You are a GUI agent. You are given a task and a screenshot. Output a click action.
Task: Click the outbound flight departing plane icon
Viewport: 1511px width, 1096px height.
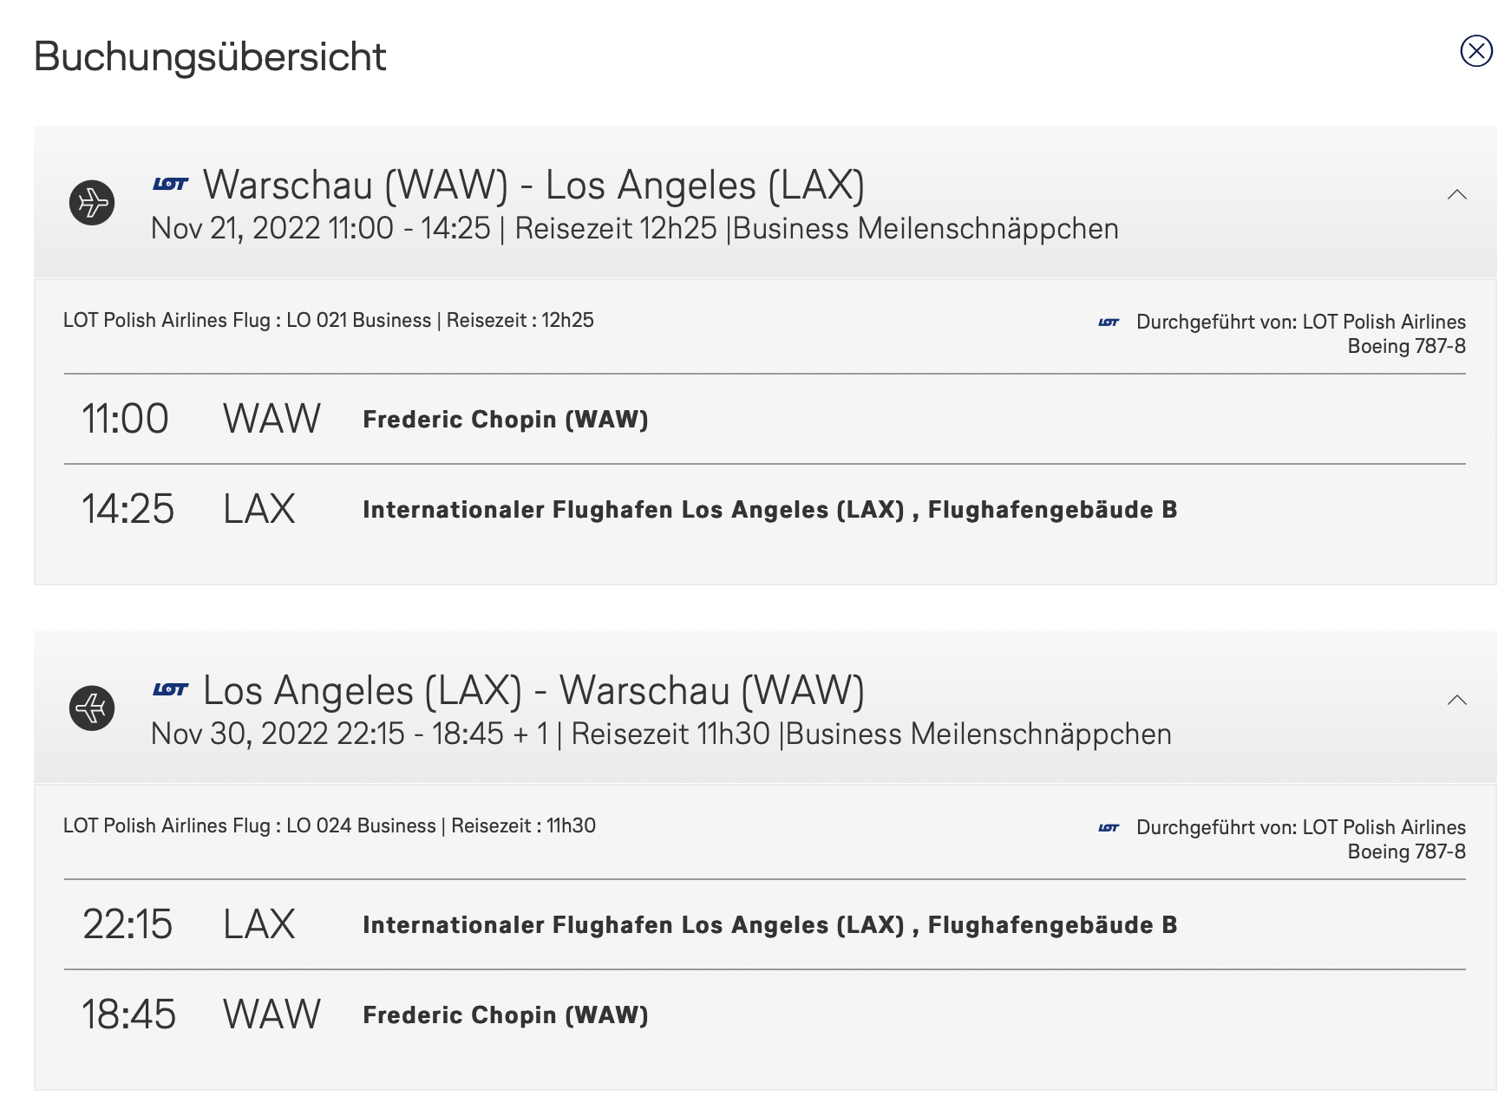click(92, 203)
